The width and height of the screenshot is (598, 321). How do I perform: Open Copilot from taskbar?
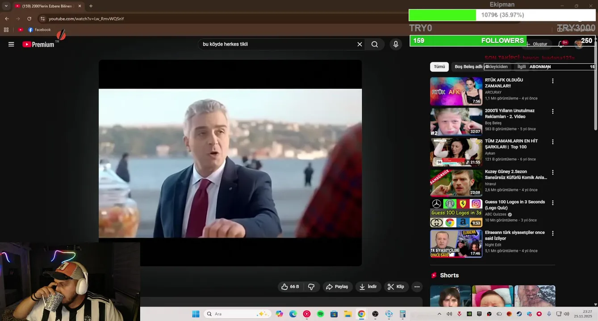(x=280, y=314)
